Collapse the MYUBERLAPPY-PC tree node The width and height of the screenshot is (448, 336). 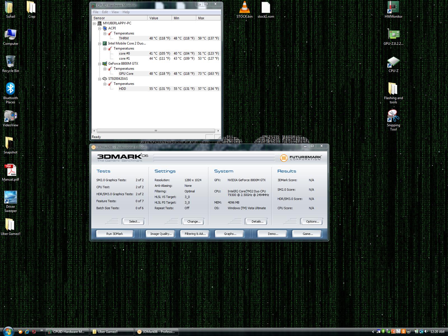click(x=94, y=23)
